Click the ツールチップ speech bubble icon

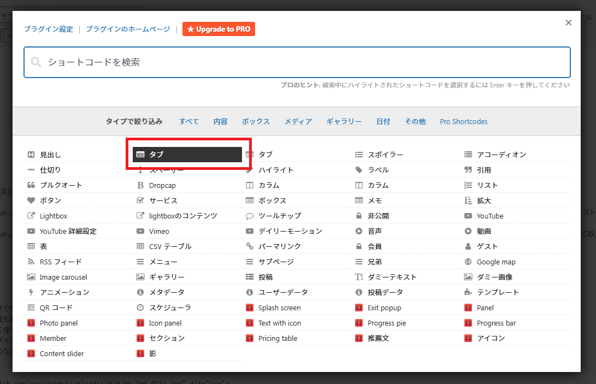click(249, 216)
